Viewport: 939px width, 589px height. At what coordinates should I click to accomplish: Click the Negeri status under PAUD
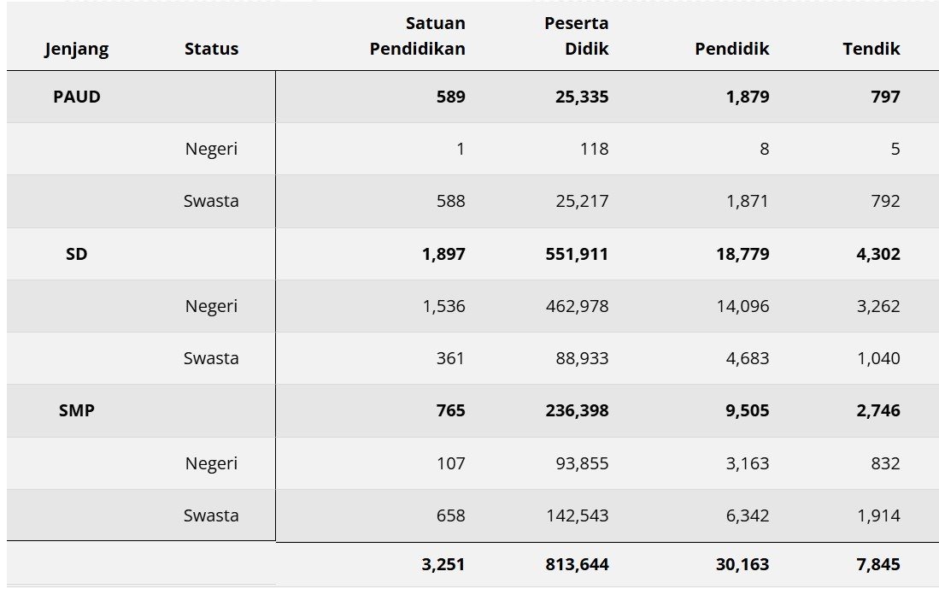tap(211, 149)
